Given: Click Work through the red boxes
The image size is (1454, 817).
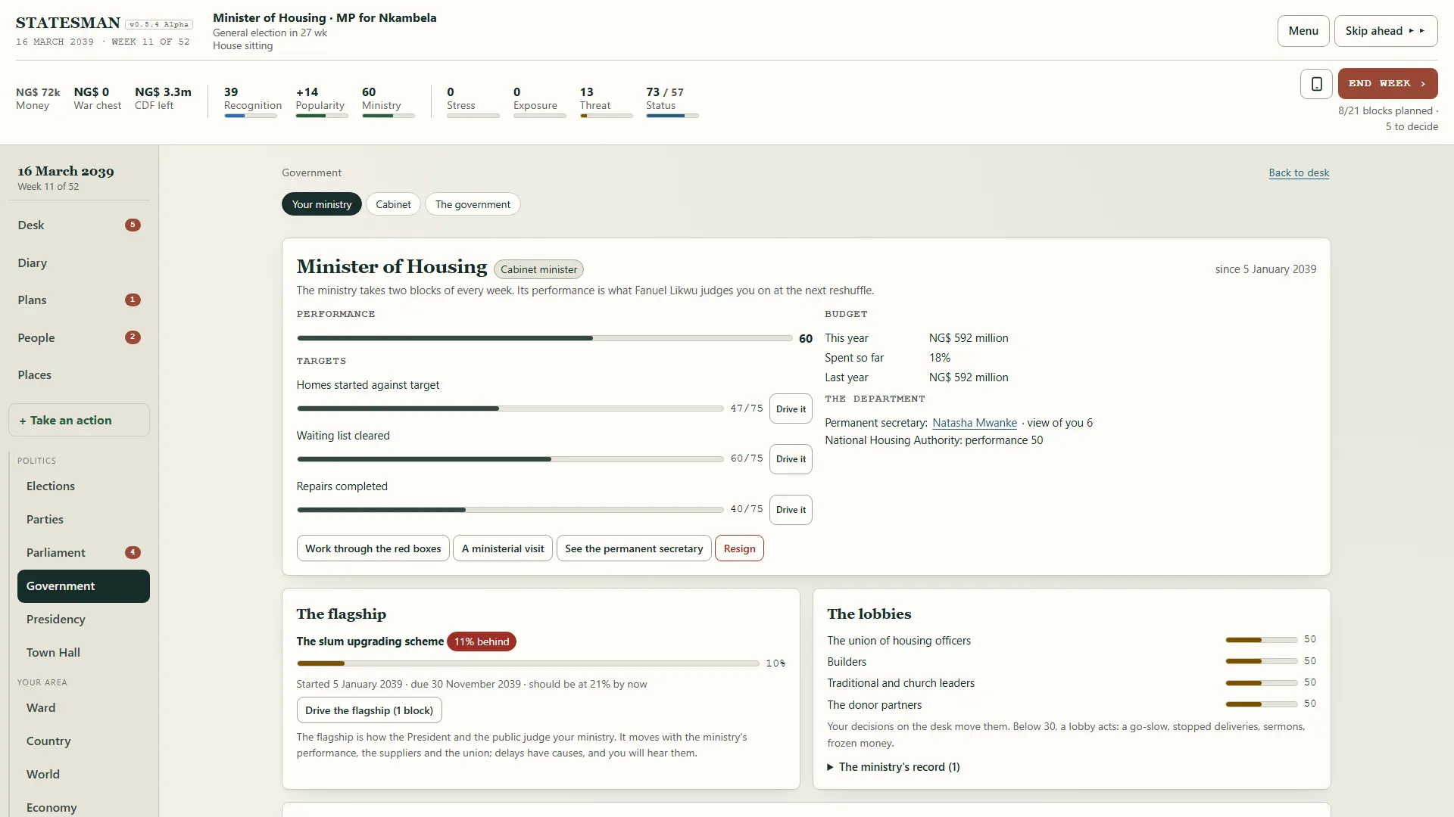Looking at the screenshot, I should 373,548.
